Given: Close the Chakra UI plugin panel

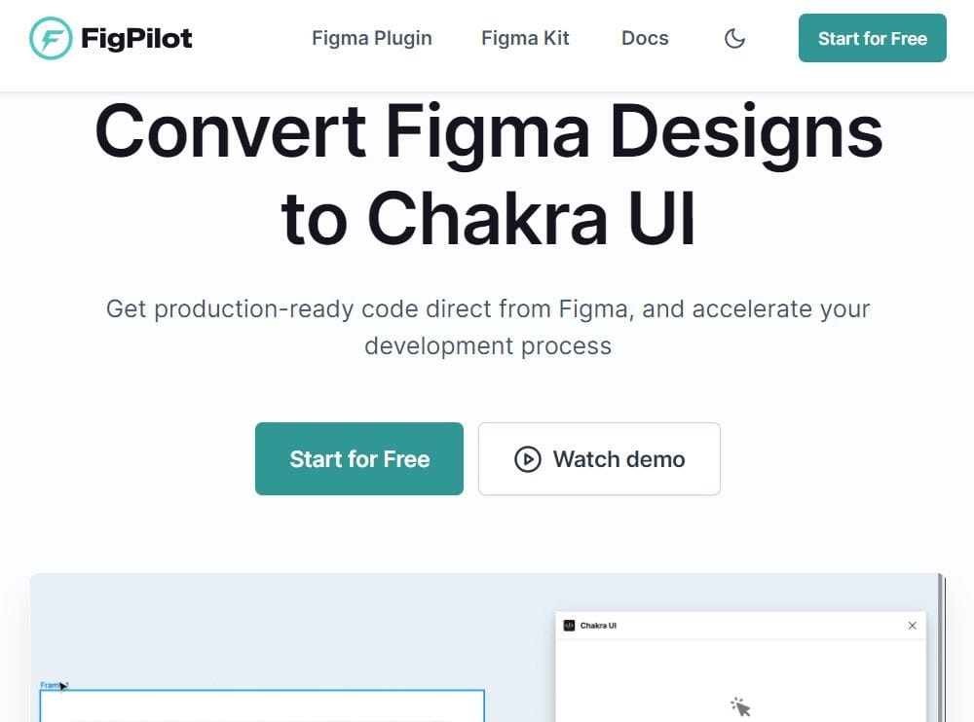Looking at the screenshot, I should [913, 626].
